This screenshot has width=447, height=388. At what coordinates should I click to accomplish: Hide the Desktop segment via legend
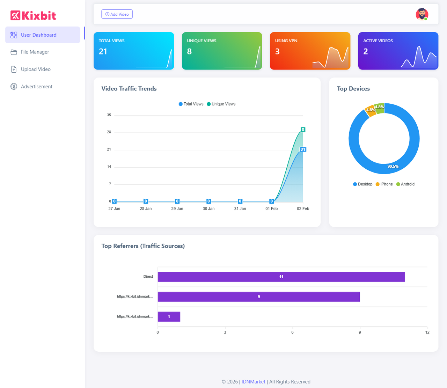[x=362, y=184]
